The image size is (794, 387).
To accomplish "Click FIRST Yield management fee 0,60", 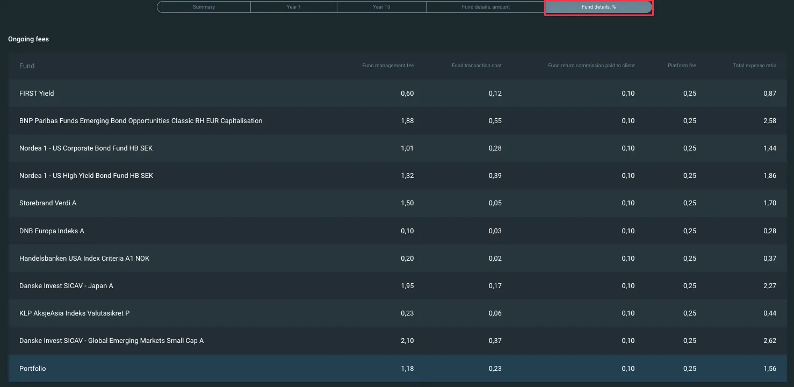I will pos(407,94).
